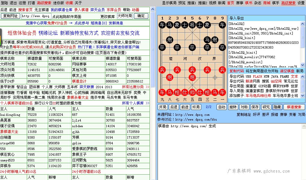Open the 我的棋谱仓库 link

coord(61,10)
